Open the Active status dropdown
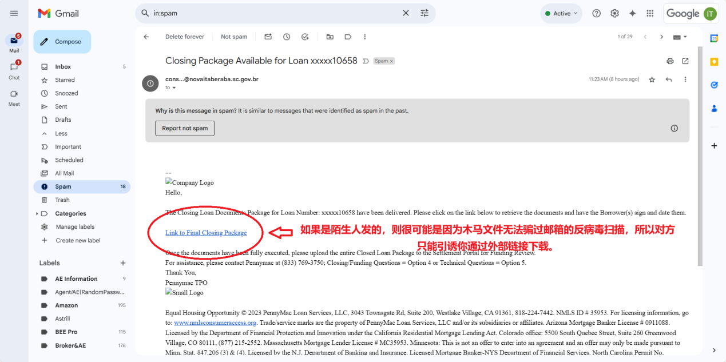This screenshot has height=362, width=726. pos(561,13)
